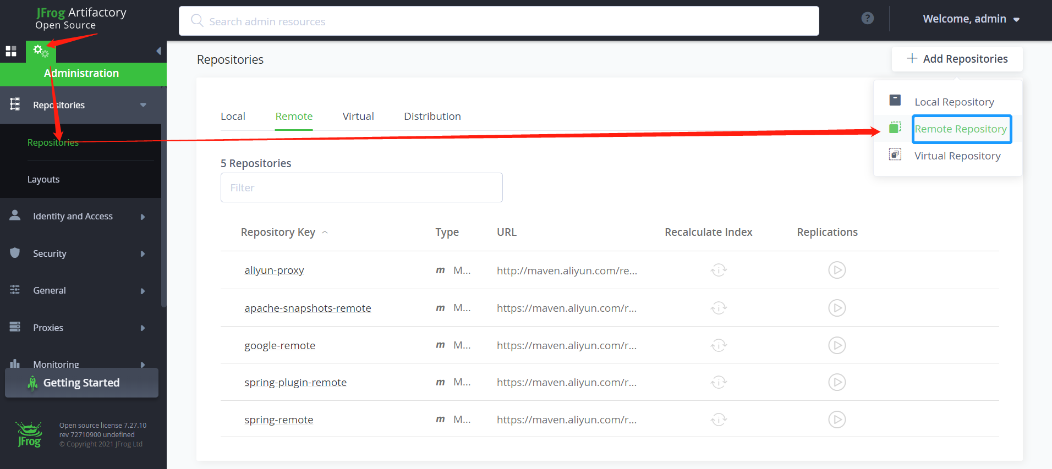Screen dimensions: 1052x469
Task: Choose Virtual Repository from the menu
Action: point(957,156)
